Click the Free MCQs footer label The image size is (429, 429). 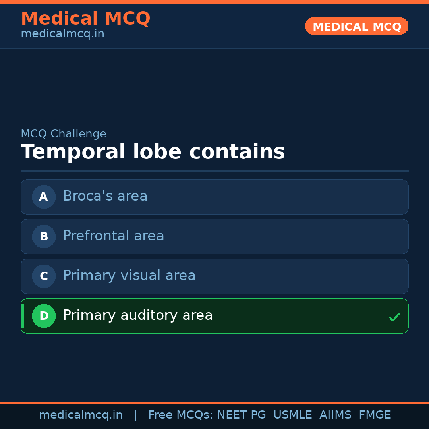pyautogui.click(x=181, y=415)
